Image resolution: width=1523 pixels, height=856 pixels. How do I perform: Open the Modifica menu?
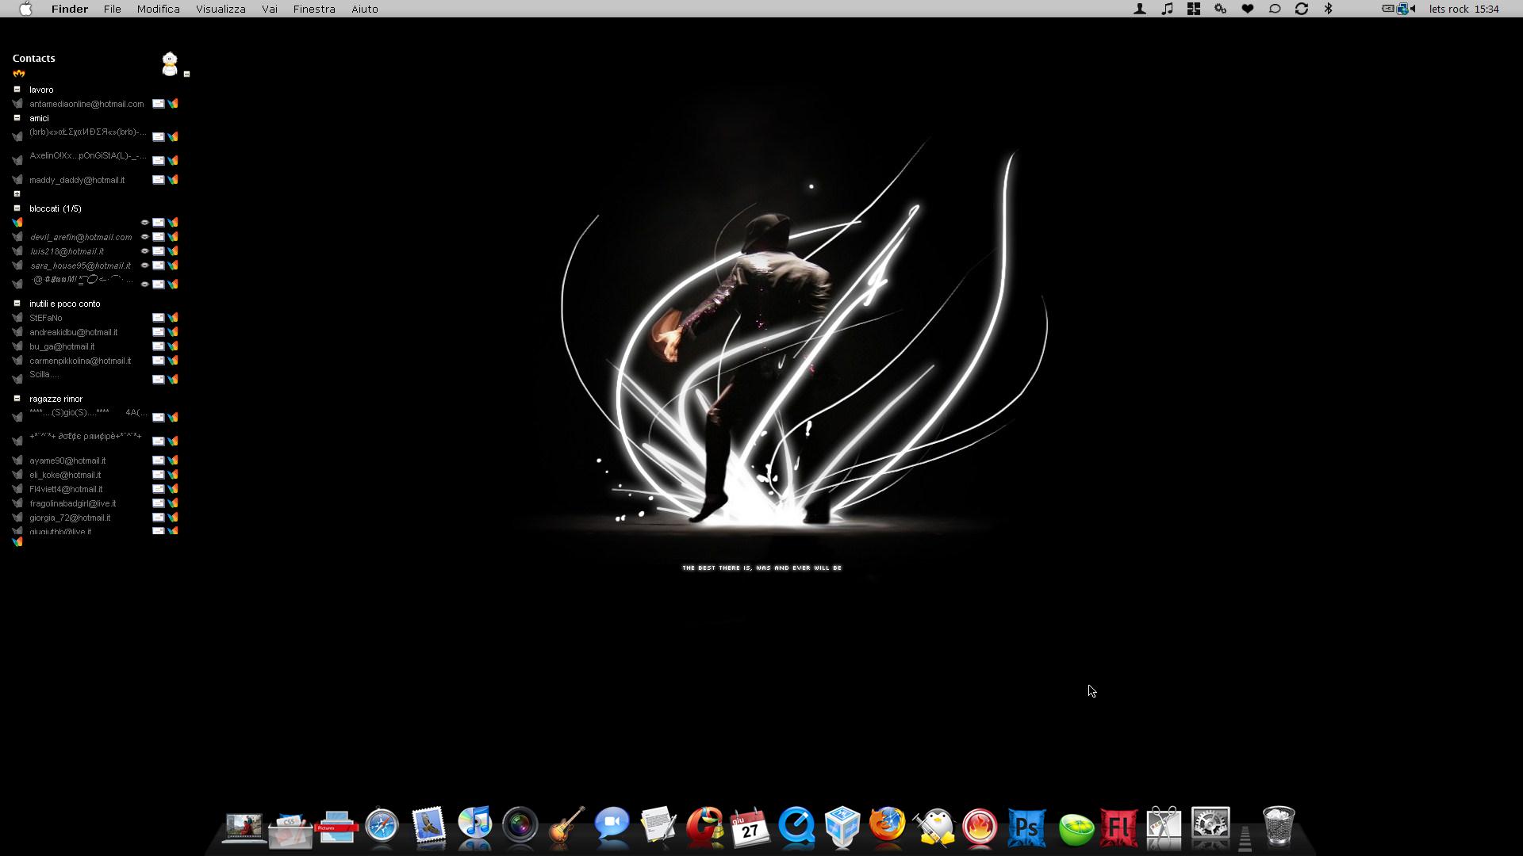point(159,9)
